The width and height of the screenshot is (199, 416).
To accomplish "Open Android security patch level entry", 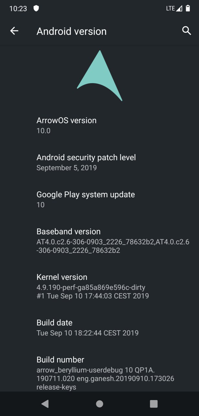I will [x=99, y=162].
